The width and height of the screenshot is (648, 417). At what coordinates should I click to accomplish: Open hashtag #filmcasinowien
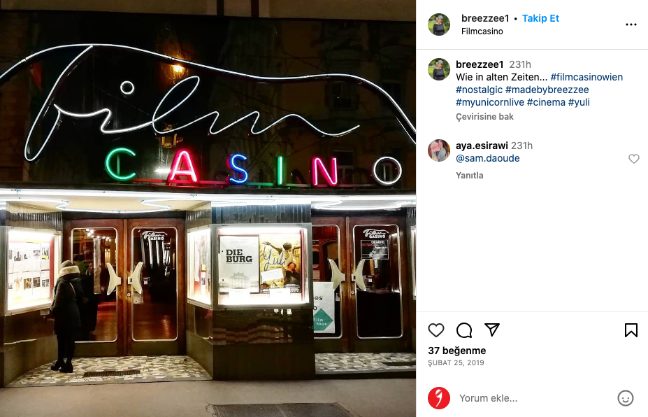[x=586, y=77]
